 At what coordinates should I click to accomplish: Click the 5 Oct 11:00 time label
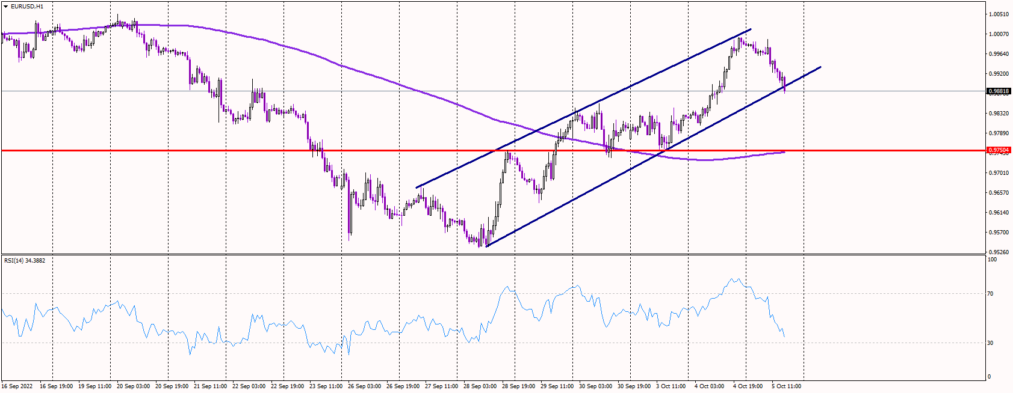click(x=786, y=386)
